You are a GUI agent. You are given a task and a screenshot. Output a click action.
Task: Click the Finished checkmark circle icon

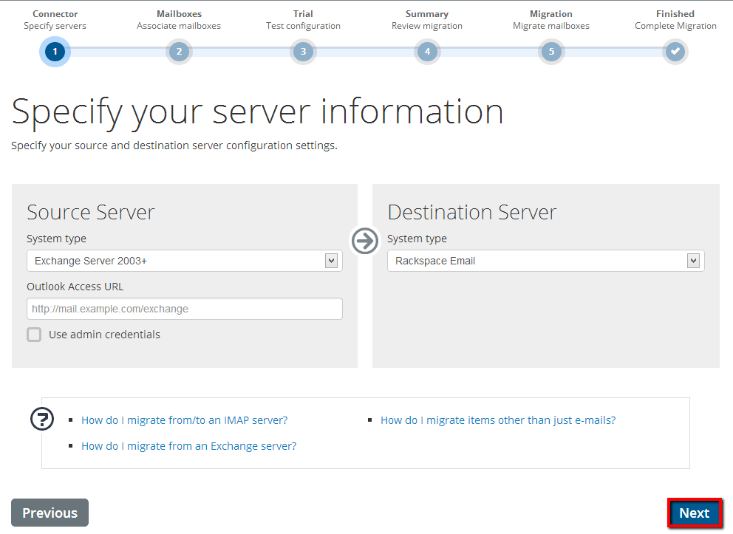675,52
